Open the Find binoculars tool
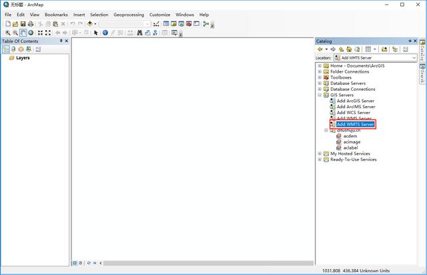 139,33
